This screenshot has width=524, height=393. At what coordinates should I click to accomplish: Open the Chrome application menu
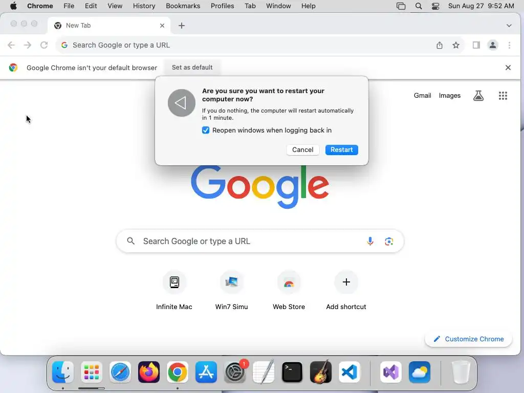click(x=40, y=6)
